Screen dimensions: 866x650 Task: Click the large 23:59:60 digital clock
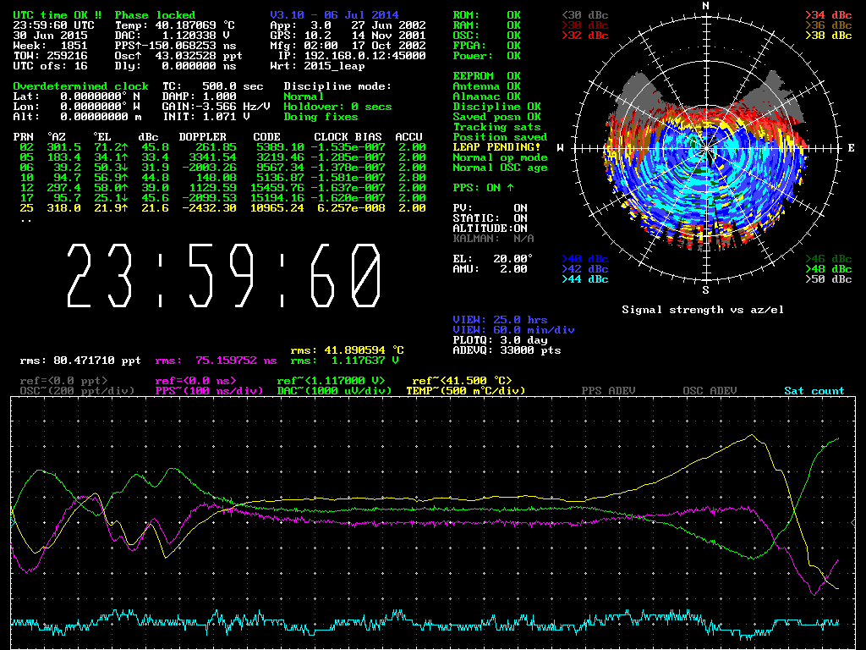tap(224, 275)
